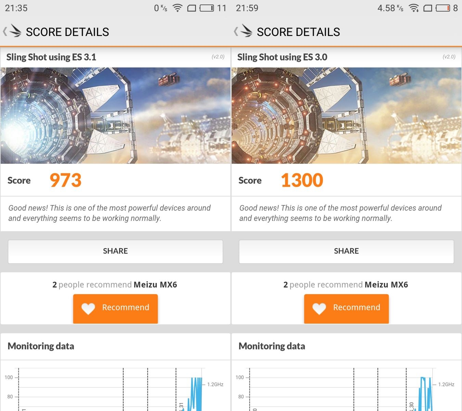Tap the 3DMark logo in right header
This screenshot has width=462, height=411.
coord(246,31)
